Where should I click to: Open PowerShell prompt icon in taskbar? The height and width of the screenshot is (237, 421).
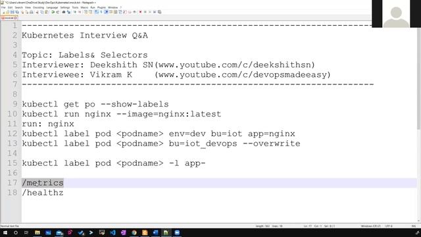pyautogui.click(x=91, y=232)
